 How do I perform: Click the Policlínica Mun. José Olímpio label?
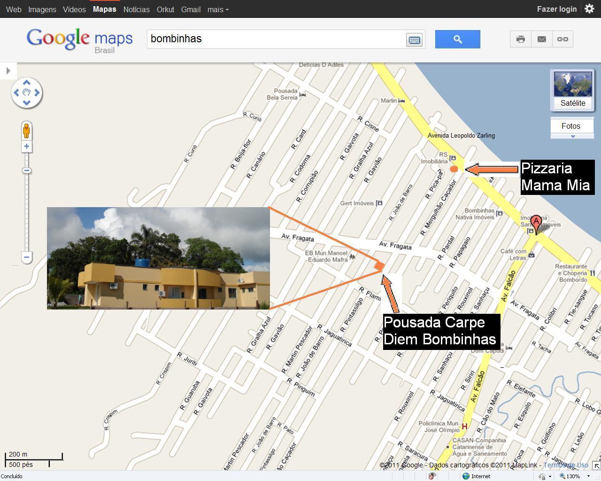(x=439, y=427)
